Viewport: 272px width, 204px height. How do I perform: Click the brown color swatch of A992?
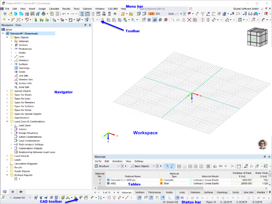point(108,183)
